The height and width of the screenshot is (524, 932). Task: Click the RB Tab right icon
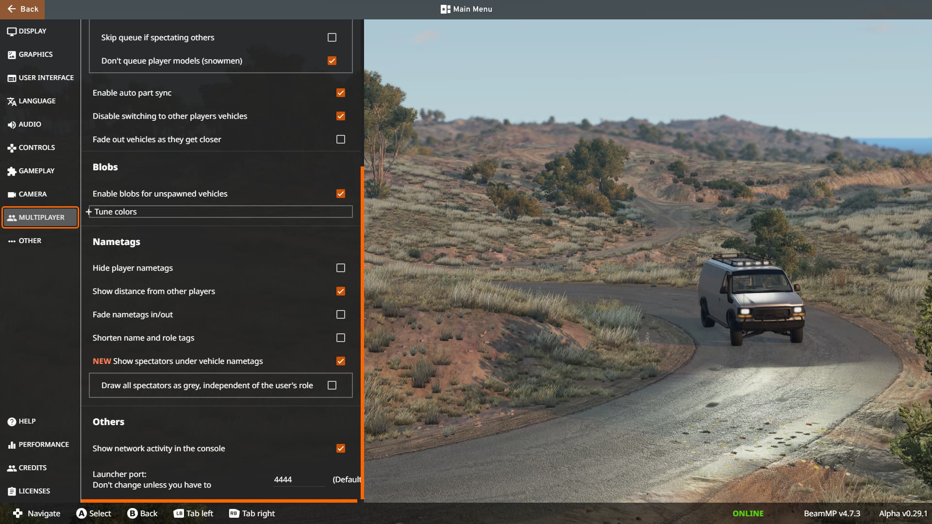(x=234, y=513)
